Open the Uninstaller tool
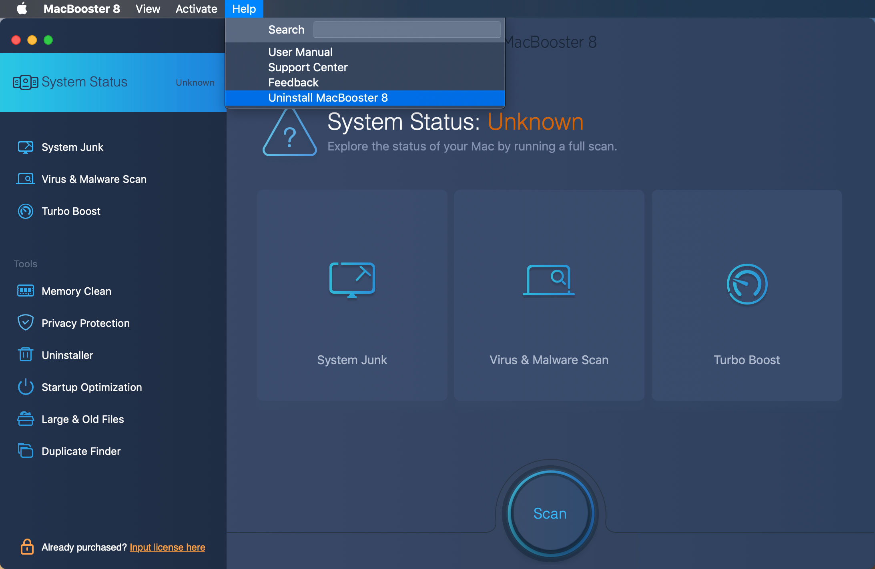The width and height of the screenshot is (875, 569). click(x=67, y=355)
